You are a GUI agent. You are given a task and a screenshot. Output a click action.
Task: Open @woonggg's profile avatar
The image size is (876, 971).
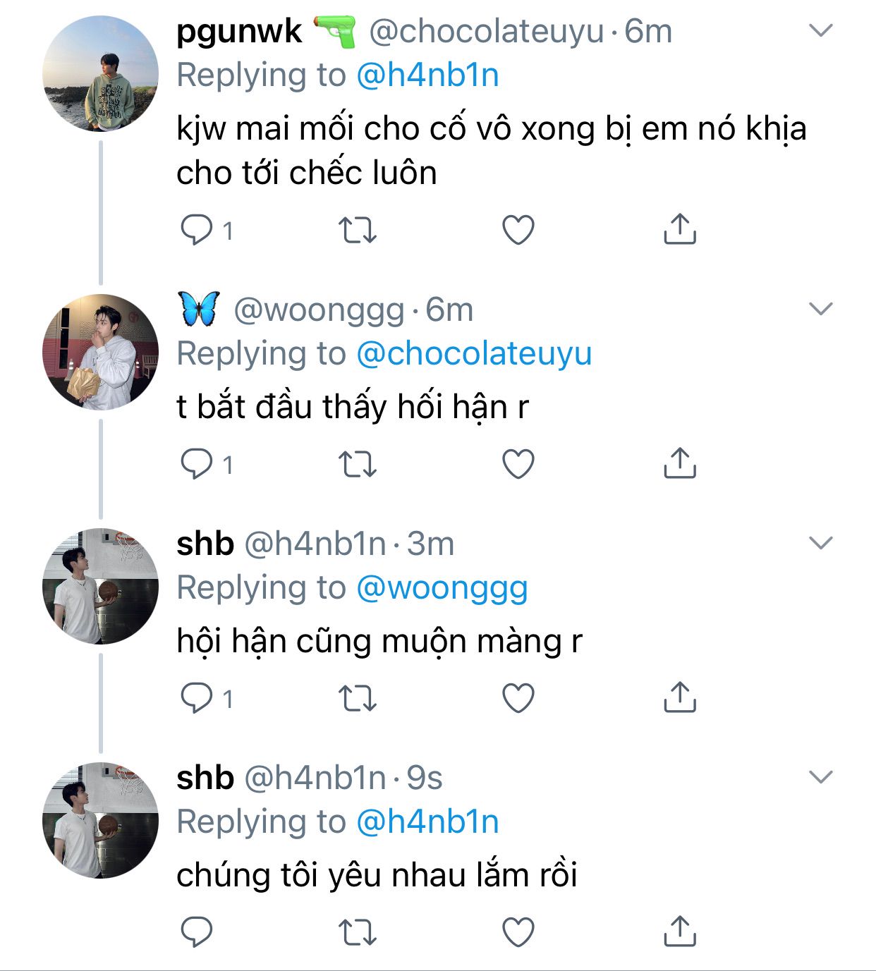point(100,353)
